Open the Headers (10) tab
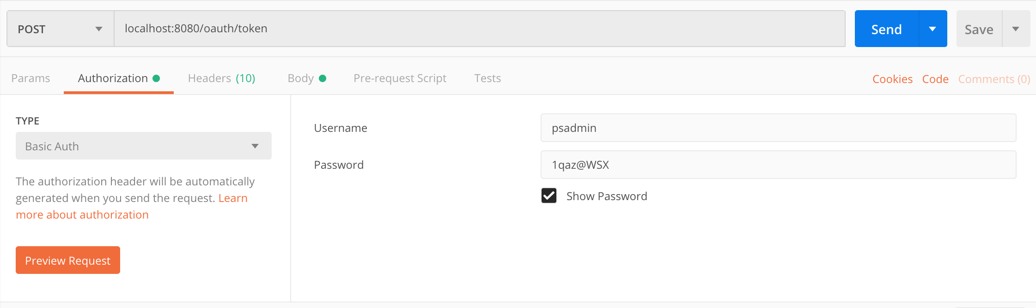1036x308 pixels. point(221,78)
